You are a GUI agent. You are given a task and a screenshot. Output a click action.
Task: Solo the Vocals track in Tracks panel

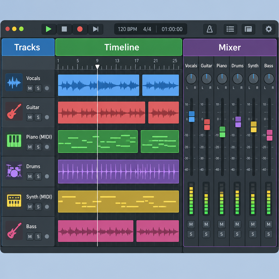[38, 88]
